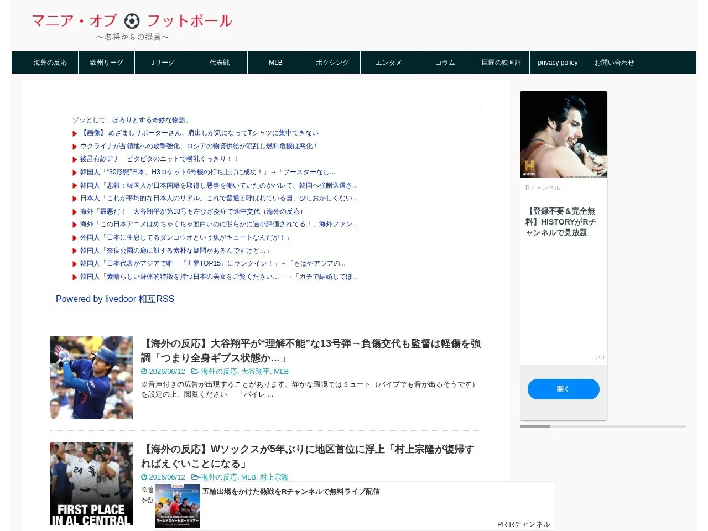The height and width of the screenshot is (531, 708).
Task: Open the 海外の反応 menu item
Action: point(50,63)
